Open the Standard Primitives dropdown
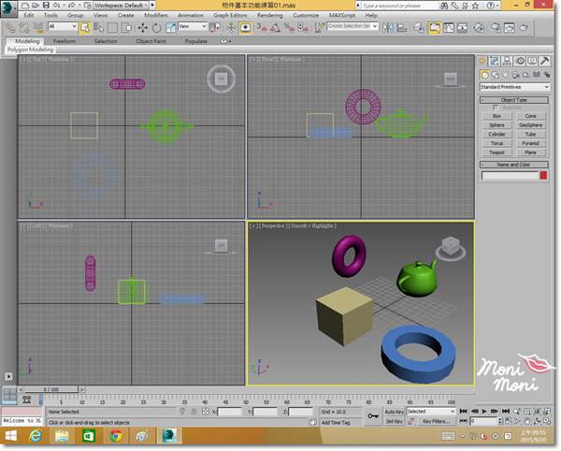This screenshot has width=561, height=451. [x=513, y=86]
